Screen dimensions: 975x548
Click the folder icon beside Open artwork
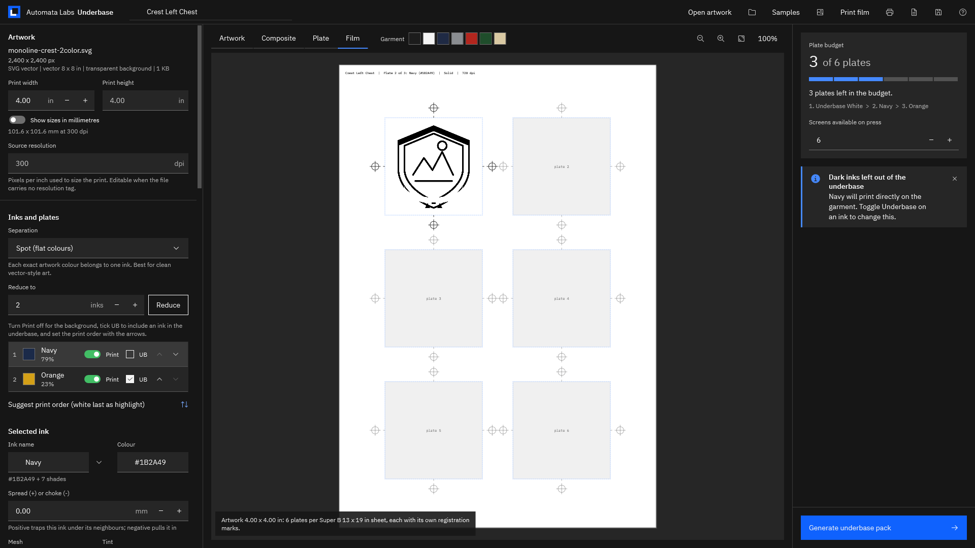752,12
